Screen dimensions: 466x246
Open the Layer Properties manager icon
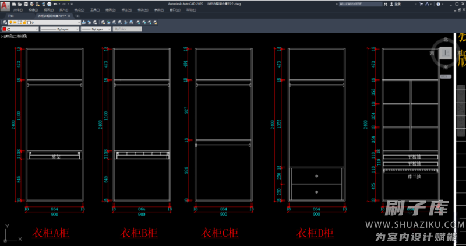(x=4, y=22)
